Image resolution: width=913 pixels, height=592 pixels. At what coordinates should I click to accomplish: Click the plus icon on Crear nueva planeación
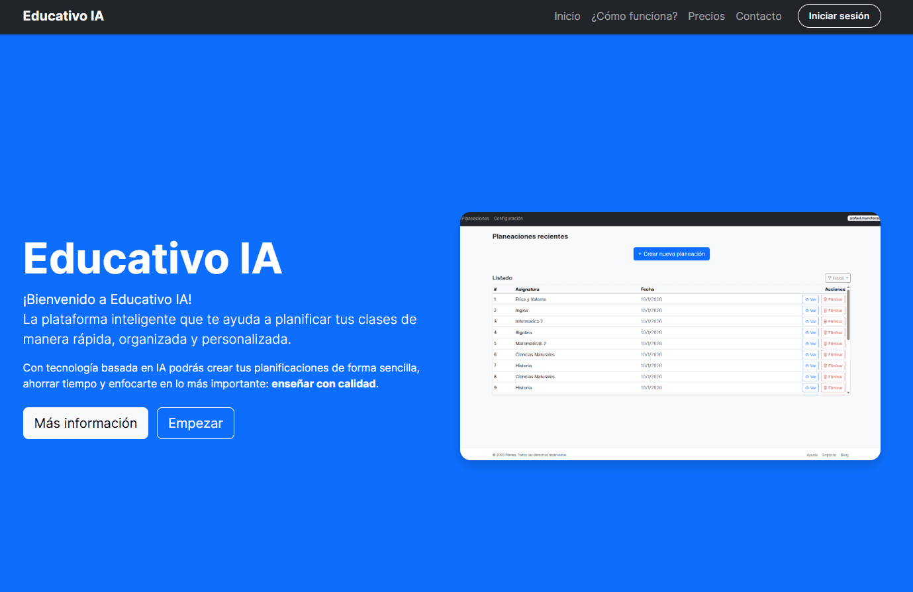pos(640,254)
